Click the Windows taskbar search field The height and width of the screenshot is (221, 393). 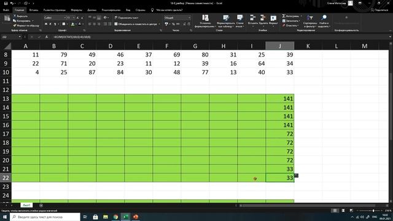[x=45, y=217]
